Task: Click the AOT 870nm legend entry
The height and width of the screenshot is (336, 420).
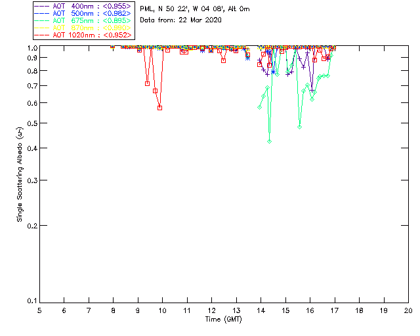Action: pyautogui.click(x=83, y=28)
